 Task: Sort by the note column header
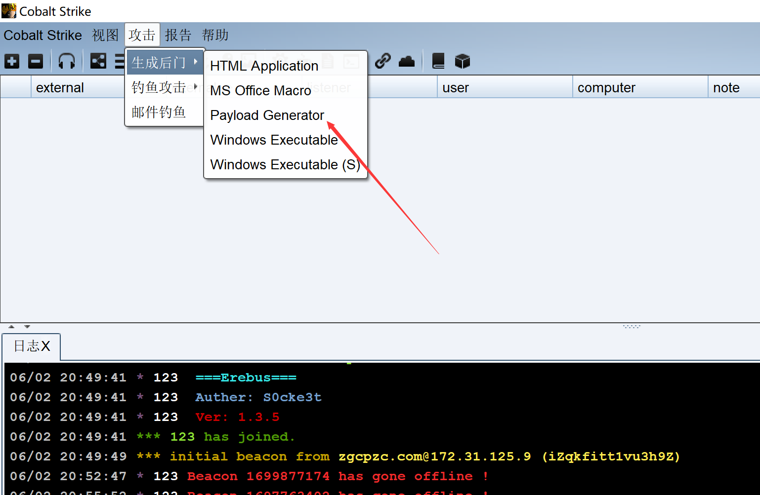734,87
